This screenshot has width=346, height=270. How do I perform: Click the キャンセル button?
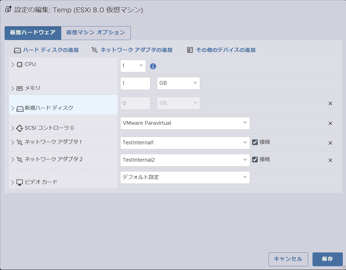click(288, 259)
